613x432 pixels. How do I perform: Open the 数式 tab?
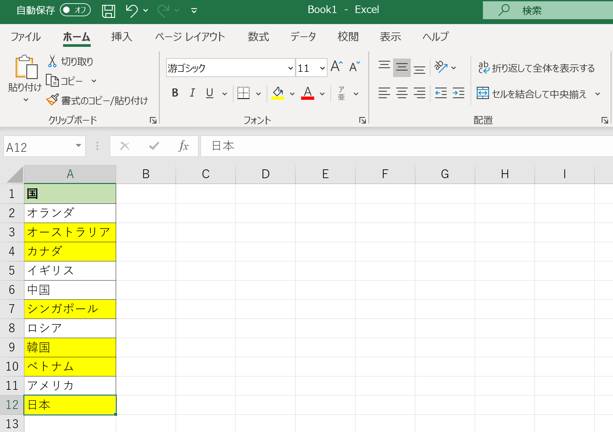[x=259, y=37]
